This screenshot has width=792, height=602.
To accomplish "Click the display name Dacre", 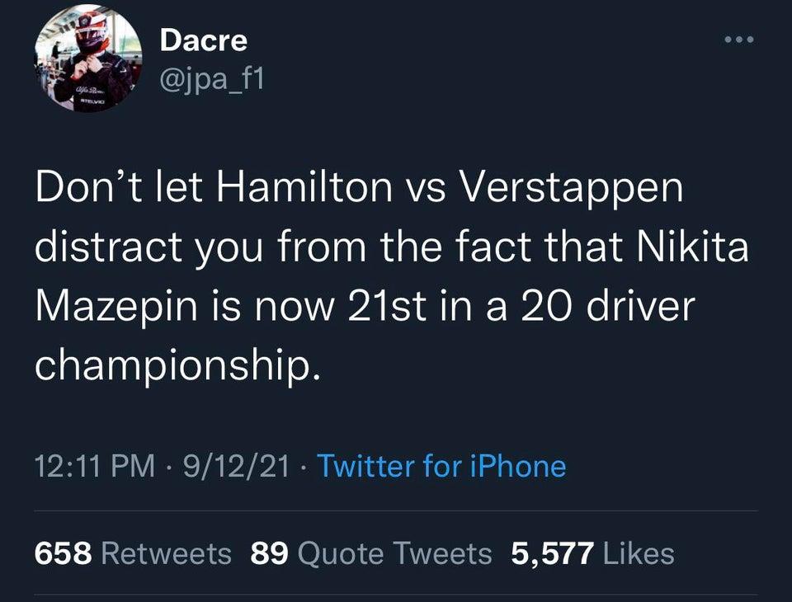I will click(x=203, y=39).
